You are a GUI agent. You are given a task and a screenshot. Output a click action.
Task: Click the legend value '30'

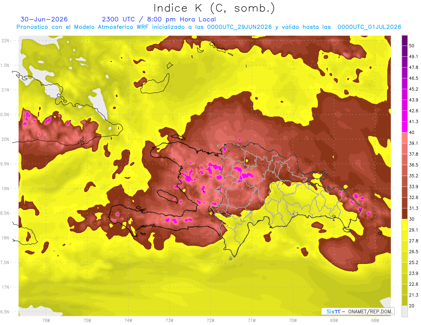(413, 219)
